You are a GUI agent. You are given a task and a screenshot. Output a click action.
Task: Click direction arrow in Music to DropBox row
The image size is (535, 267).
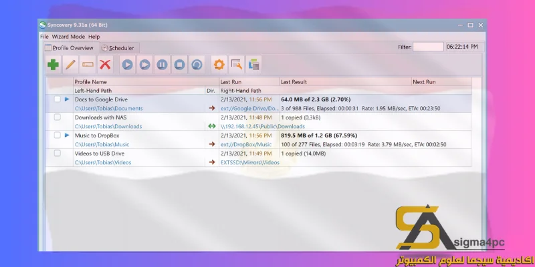212,144
